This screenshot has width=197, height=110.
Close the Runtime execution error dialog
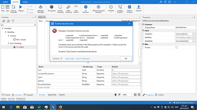tap(129, 24)
